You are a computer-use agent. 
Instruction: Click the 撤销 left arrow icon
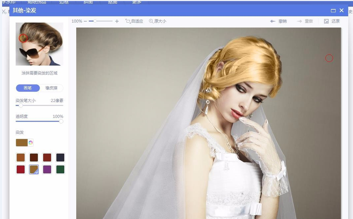273,21
